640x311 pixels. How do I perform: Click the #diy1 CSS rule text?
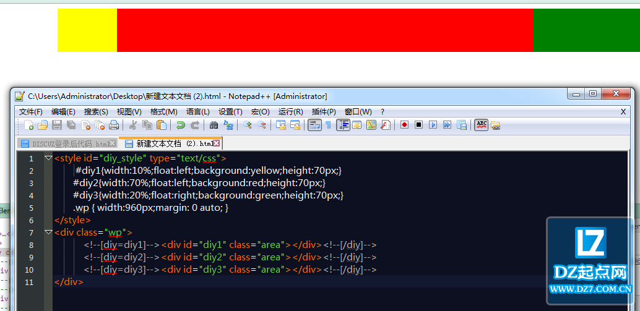(209, 171)
